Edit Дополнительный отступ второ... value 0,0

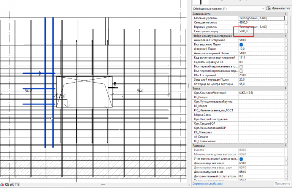[x=262, y=176]
